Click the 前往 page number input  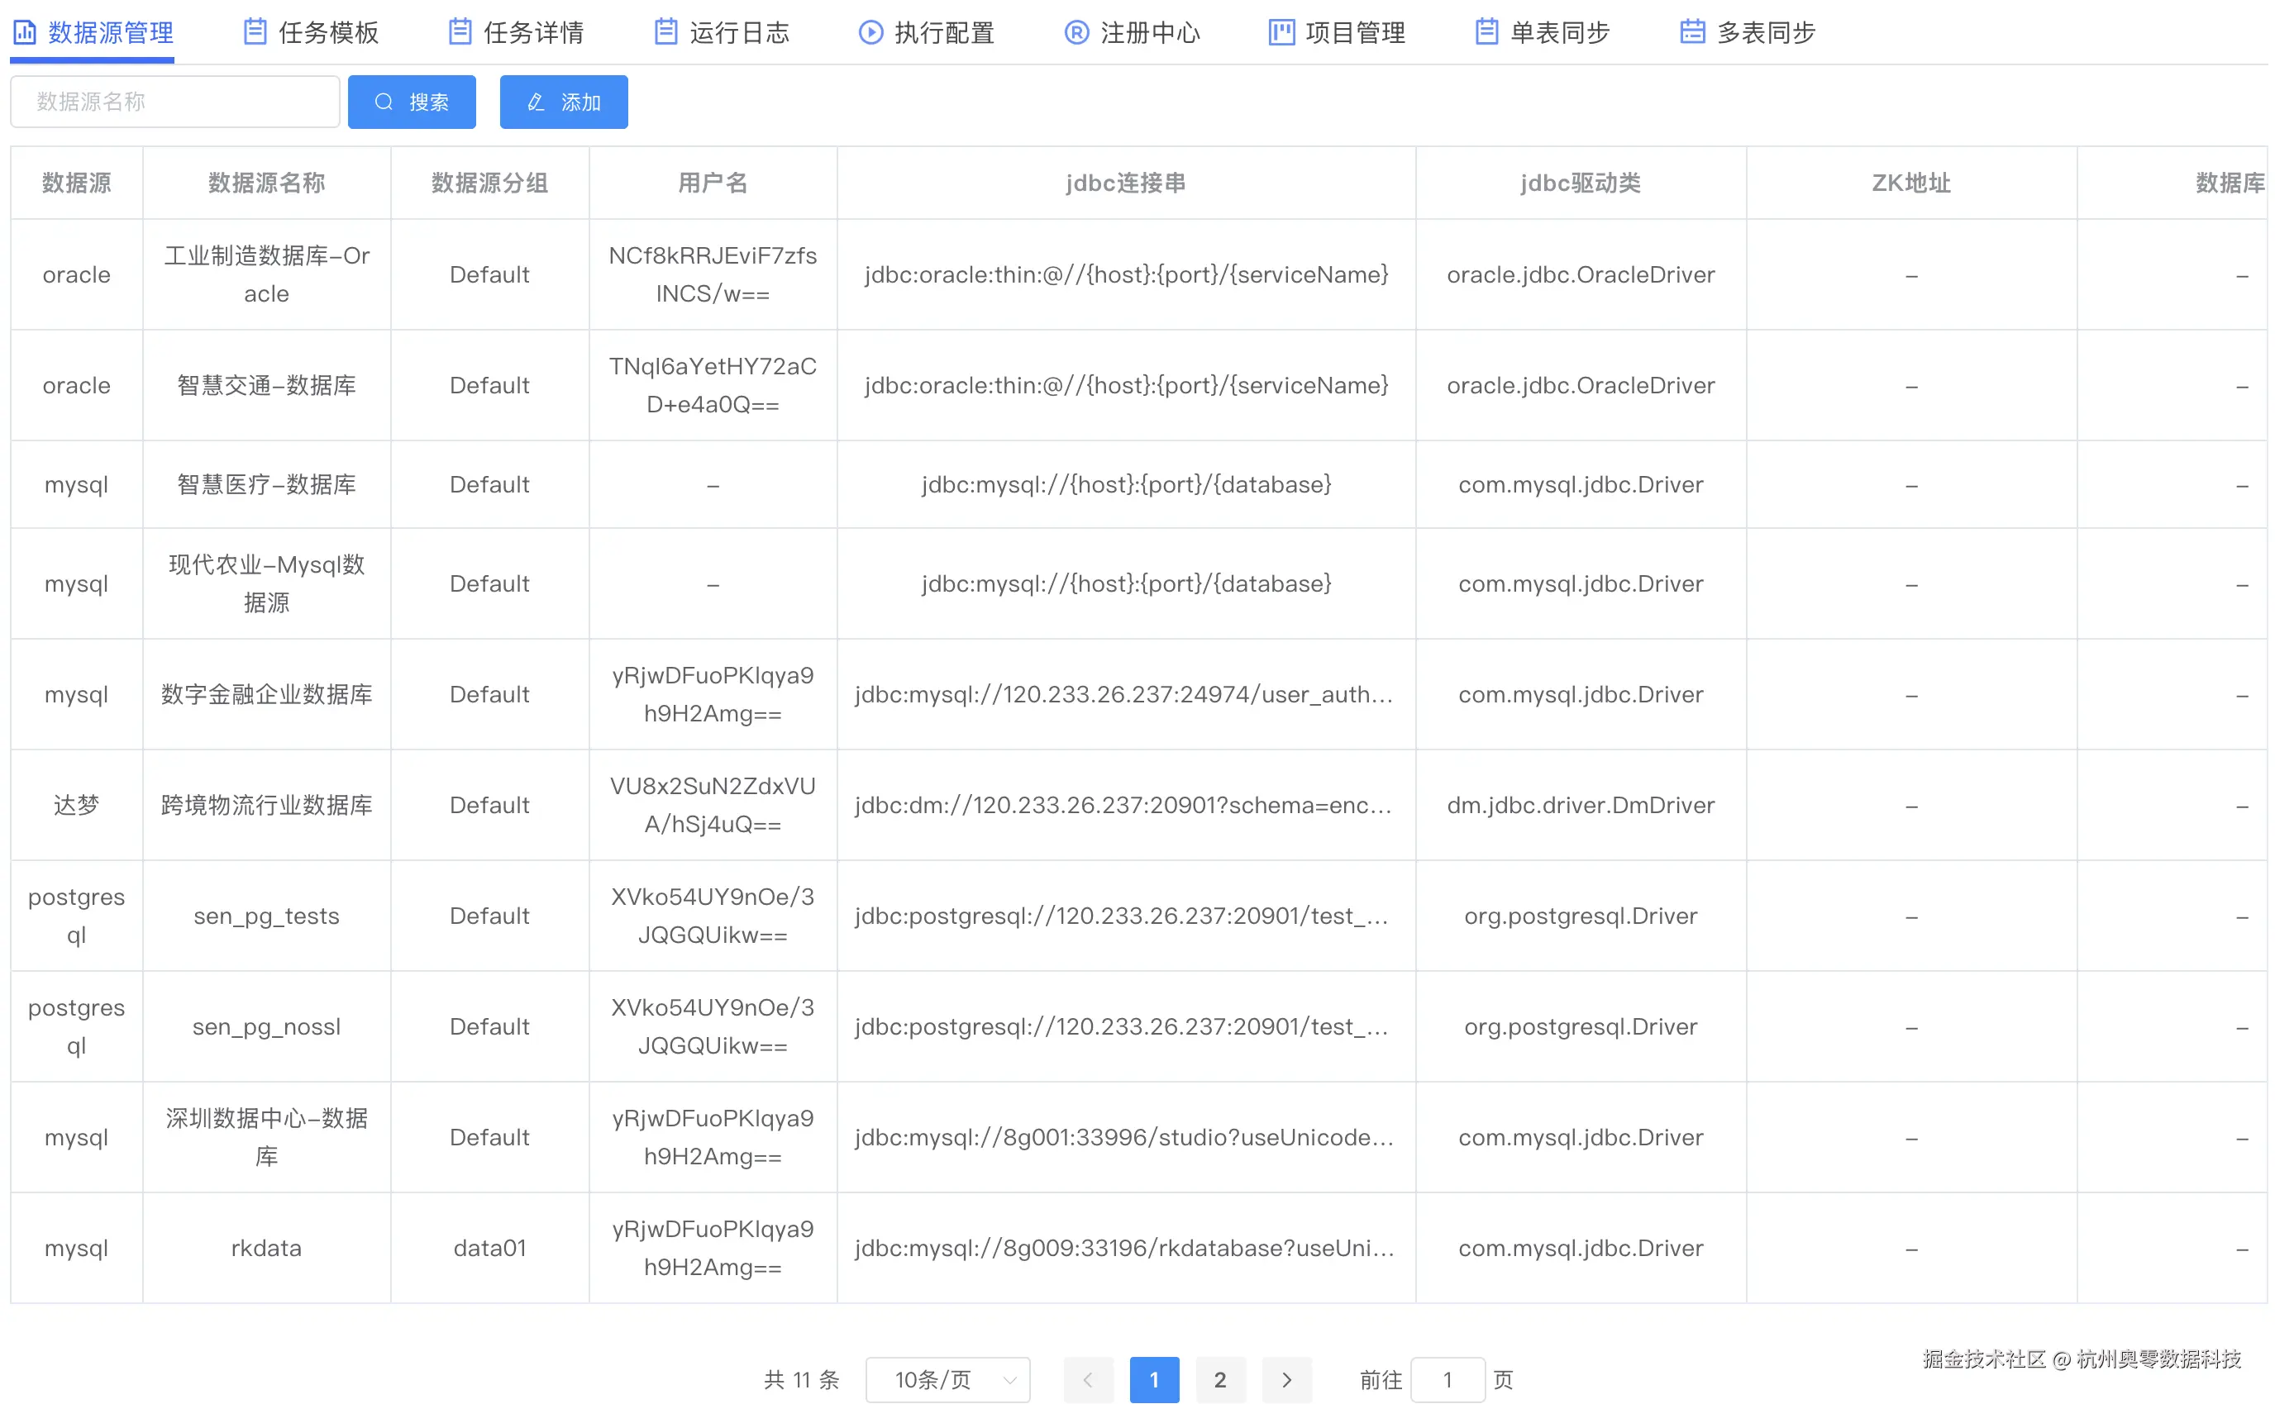(1447, 1379)
